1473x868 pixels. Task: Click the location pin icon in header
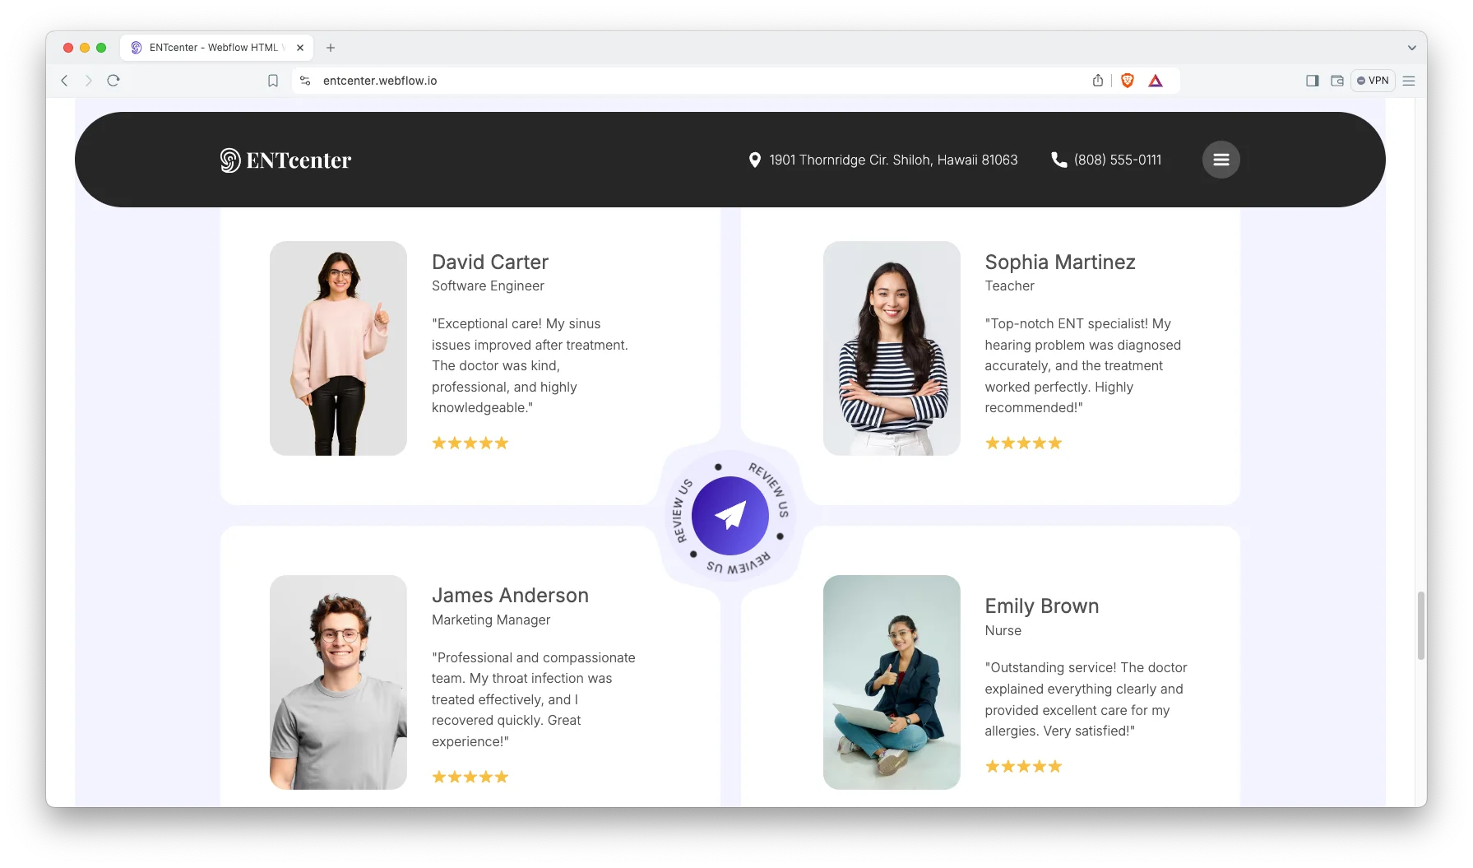pyautogui.click(x=754, y=160)
